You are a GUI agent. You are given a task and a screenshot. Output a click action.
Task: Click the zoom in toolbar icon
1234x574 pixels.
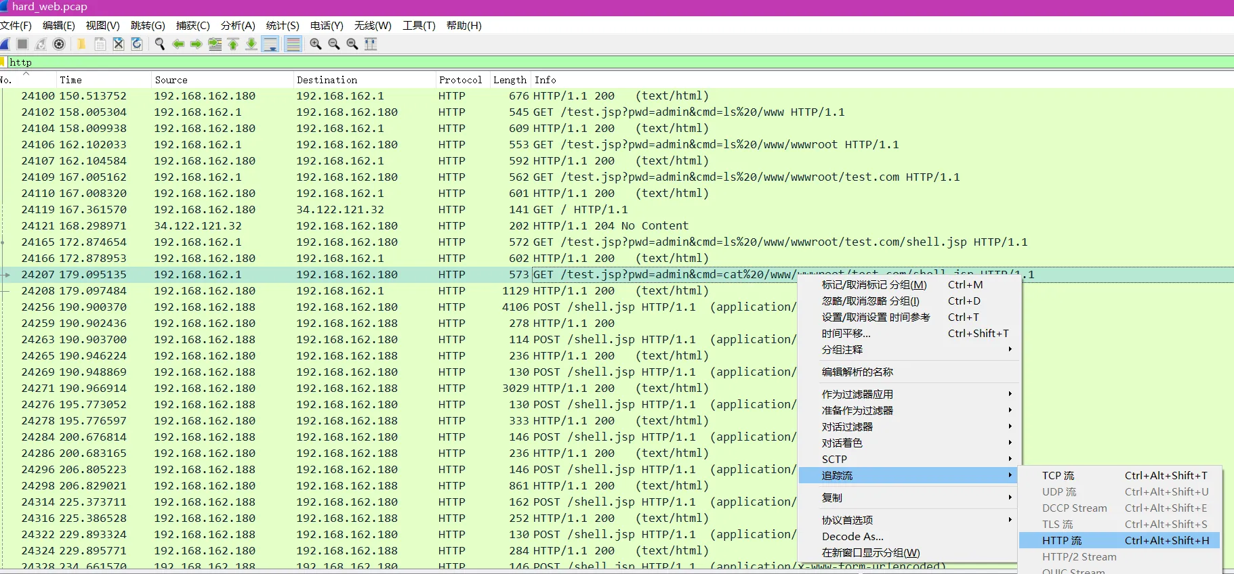click(x=316, y=44)
